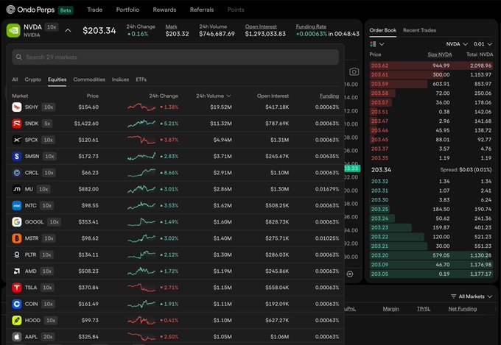Viewport: 501px width, 345px height.
Task: Open the NVDA size unit dropdown
Action: [x=457, y=44]
